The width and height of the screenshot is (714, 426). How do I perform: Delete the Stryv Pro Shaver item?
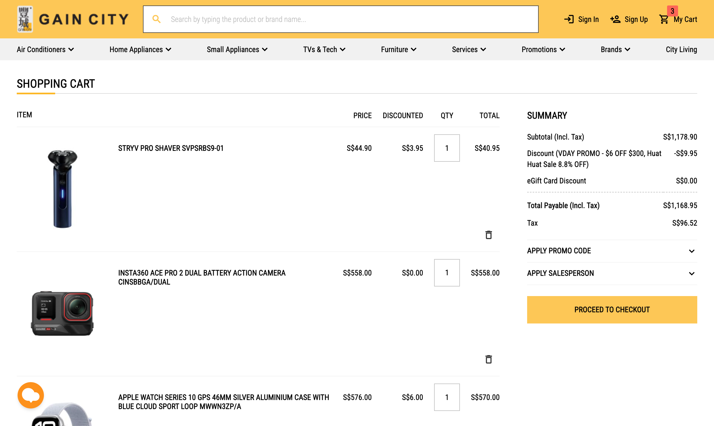(488, 235)
